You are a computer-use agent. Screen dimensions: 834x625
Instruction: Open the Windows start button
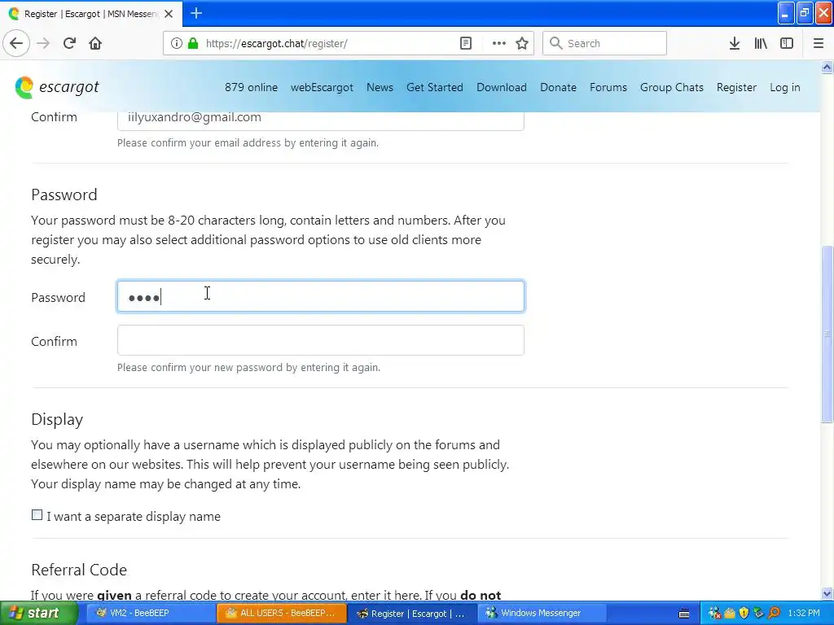(38, 614)
